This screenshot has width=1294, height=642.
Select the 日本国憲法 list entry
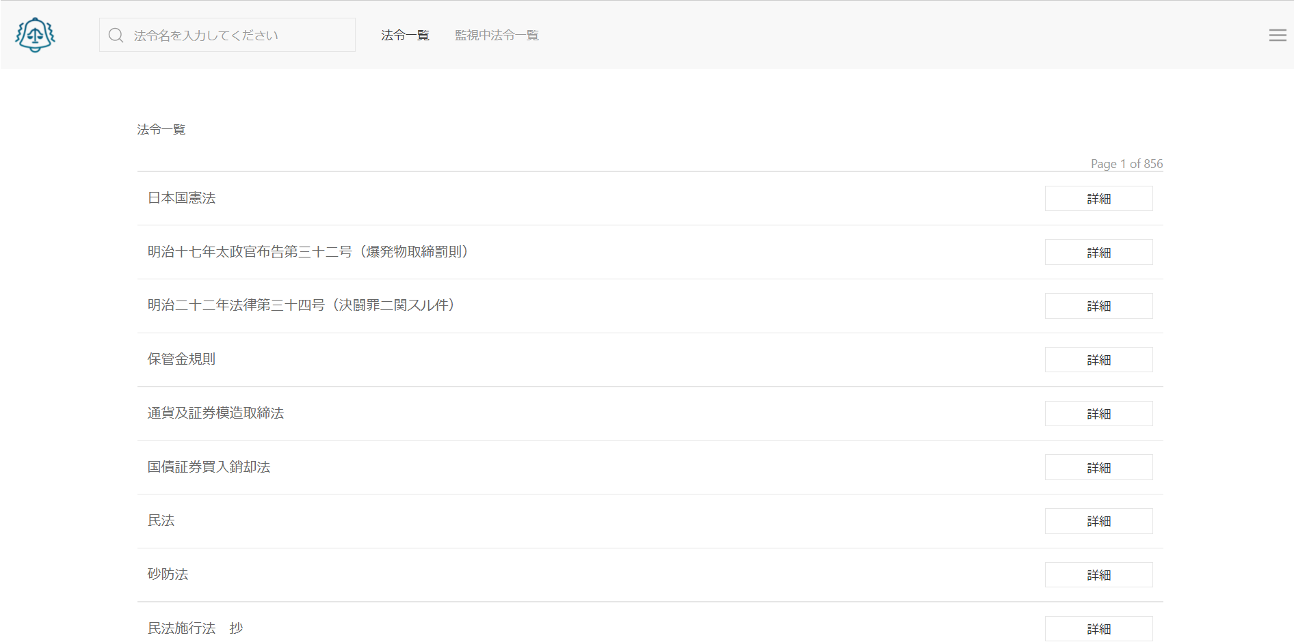point(182,198)
